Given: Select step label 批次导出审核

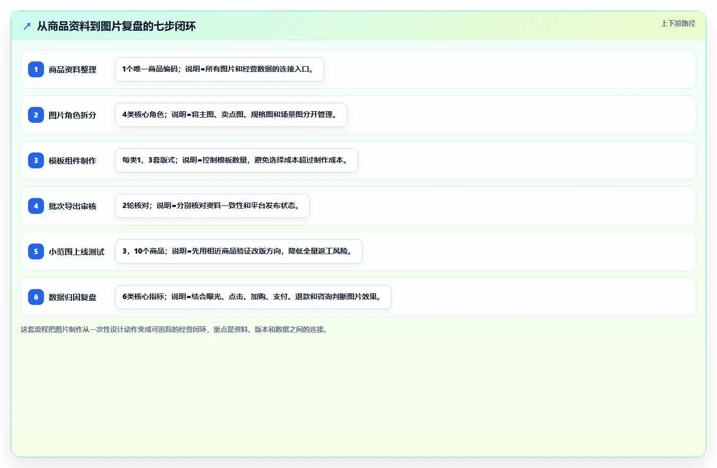Looking at the screenshot, I should (73, 206).
